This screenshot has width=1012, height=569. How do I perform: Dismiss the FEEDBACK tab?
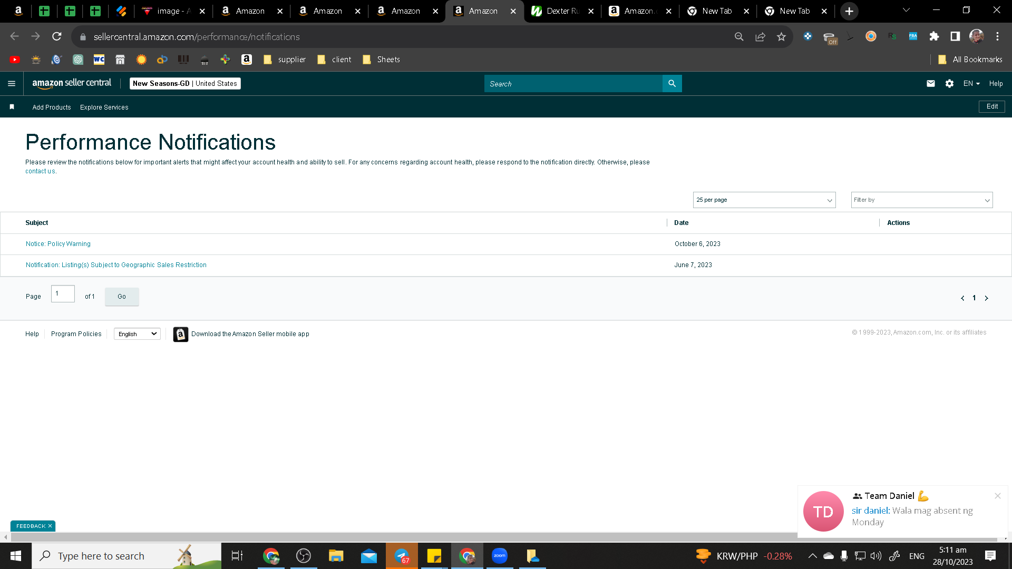pyautogui.click(x=50, y=526)
